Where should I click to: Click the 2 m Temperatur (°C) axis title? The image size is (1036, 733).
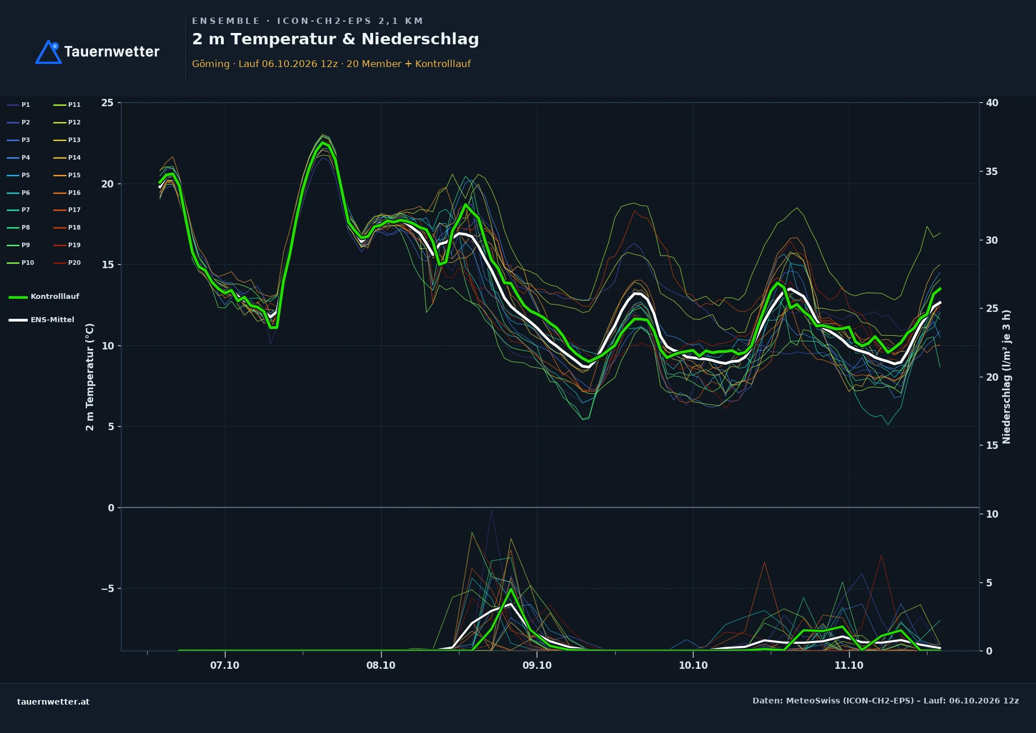coord(90,377)
